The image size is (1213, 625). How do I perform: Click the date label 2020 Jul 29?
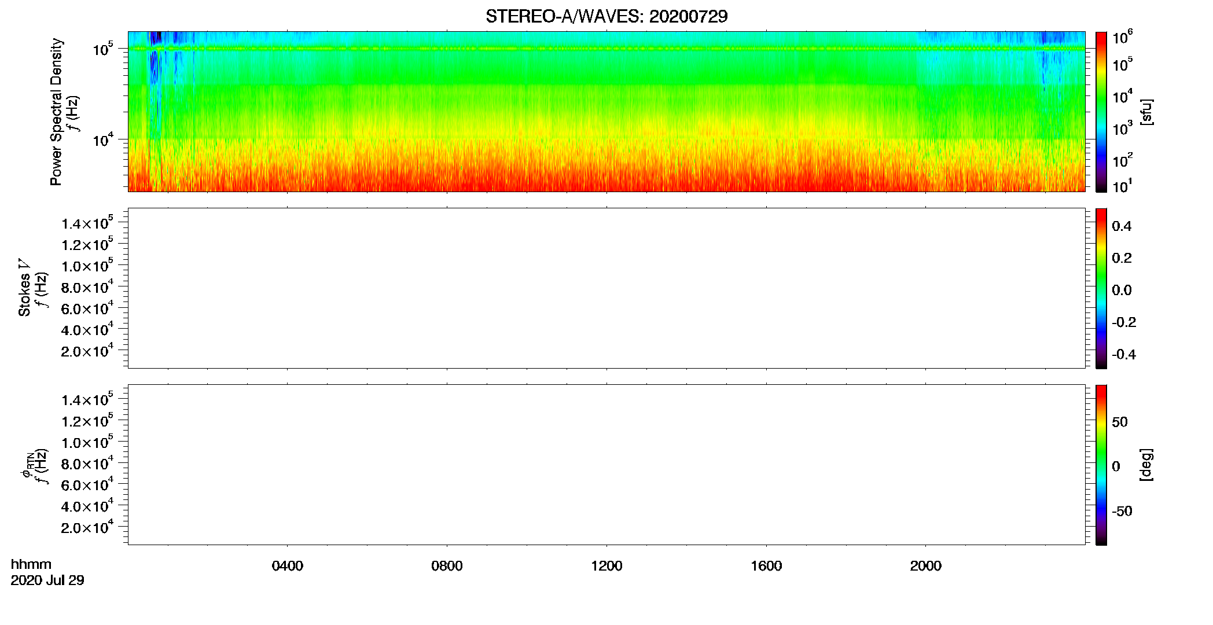47,580
